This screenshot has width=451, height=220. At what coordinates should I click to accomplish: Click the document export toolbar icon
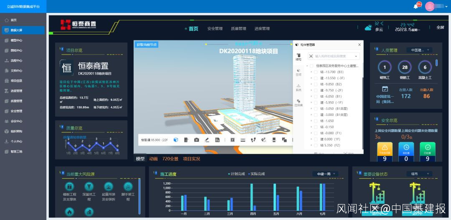point(186,140)
